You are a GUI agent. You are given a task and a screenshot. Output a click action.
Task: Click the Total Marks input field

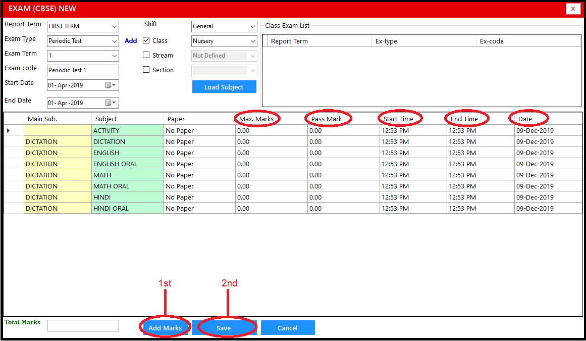pyautogui.click(x=83, y=326)
